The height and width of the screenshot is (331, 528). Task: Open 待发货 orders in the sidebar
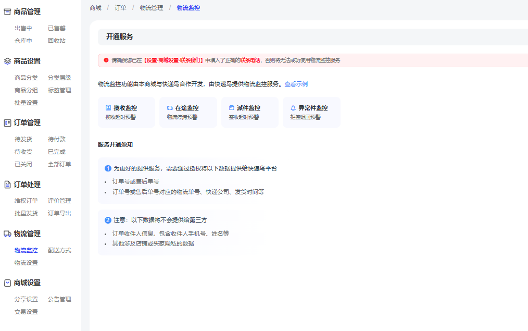[x=23, y=139]
